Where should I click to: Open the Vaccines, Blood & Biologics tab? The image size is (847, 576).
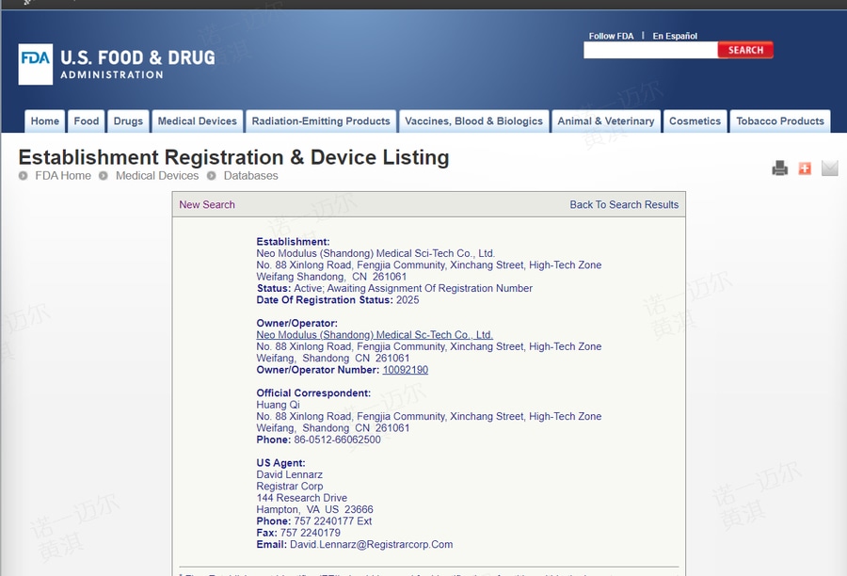pyautogui.click(x=473, y=121)
